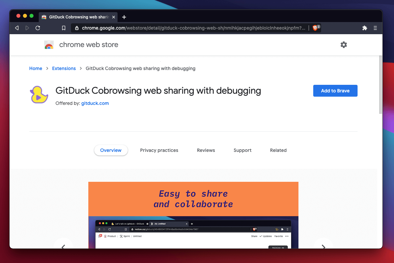394x263 pixels.
Task: Open Chrome Web Store settings gear
Action: tap(344, 45)
